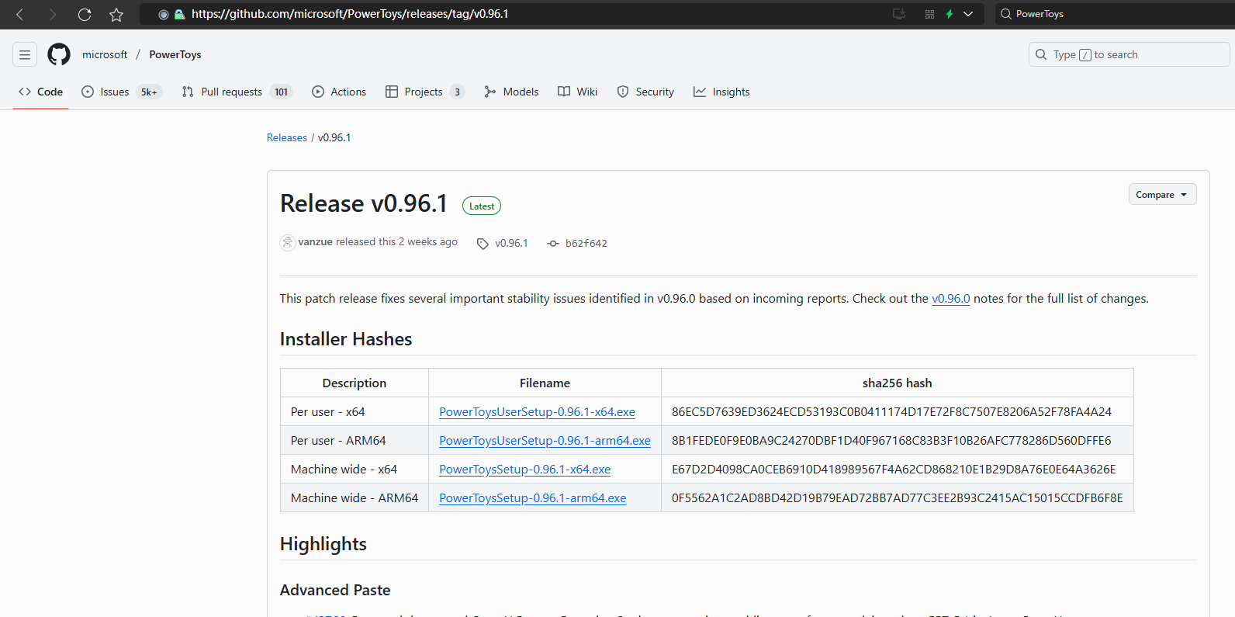Click the hash starting 0F5562A1C2AD
Viewport: 1235px width, 617px height.
(x=897, y=498)
